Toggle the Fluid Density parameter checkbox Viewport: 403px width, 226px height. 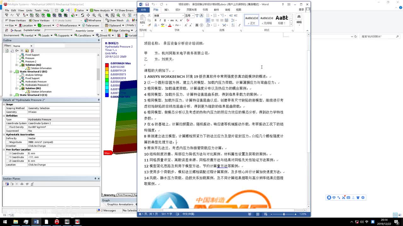(7, 127)
